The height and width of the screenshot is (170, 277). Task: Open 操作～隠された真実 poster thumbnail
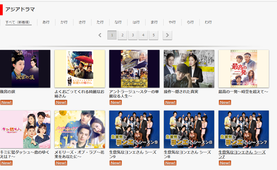click(189, 69)
